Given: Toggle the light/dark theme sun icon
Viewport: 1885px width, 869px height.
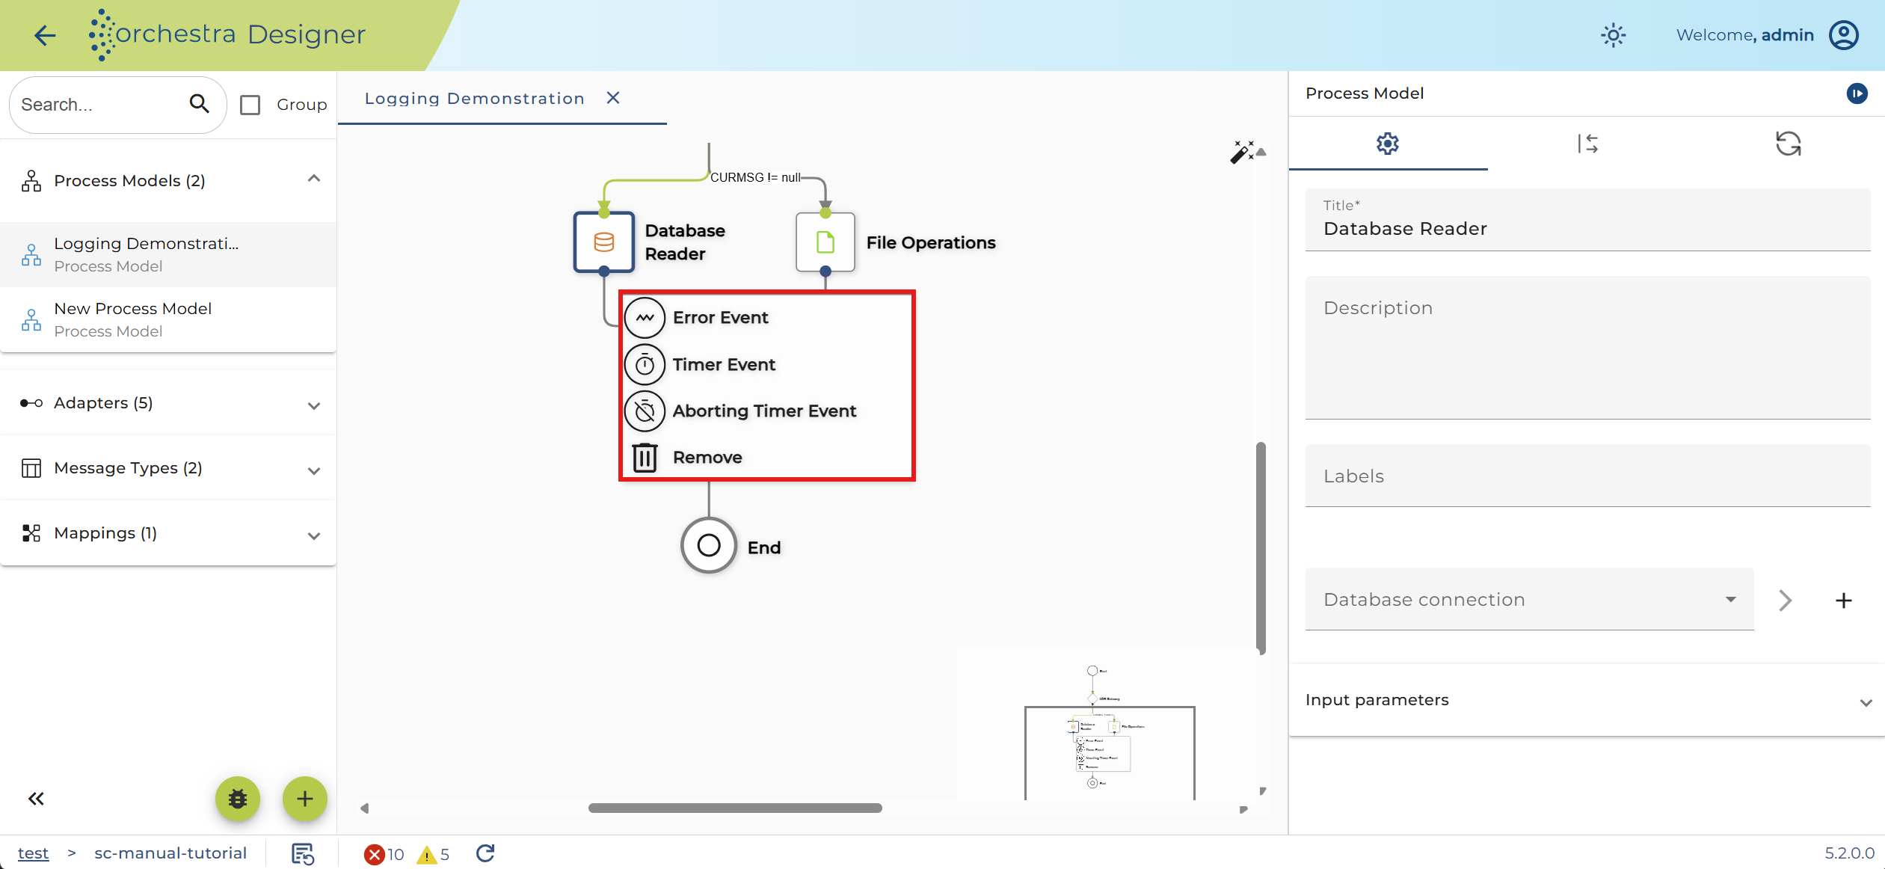Looking at the screenshot, I should (1613, 35).
